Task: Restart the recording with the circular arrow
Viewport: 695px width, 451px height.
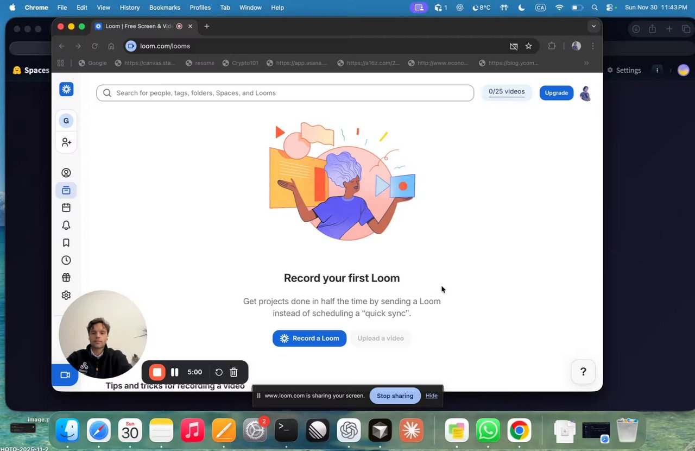Action: pos(219,372)
